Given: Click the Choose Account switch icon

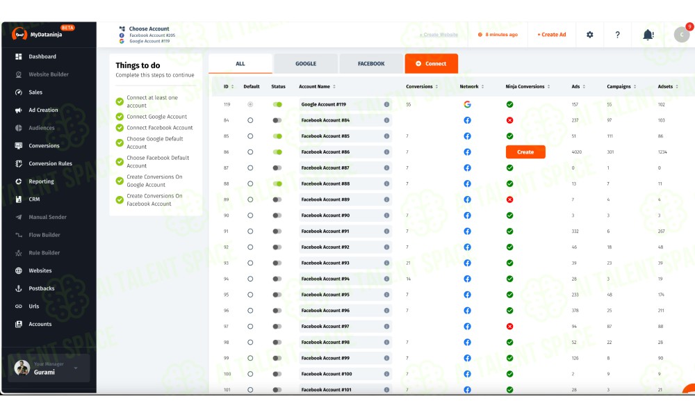Looking at the screenshot, I should click(122, 28).
